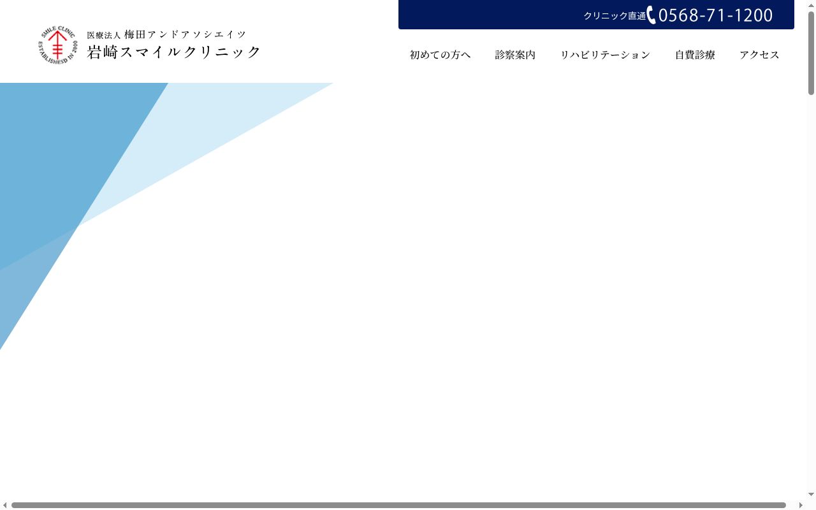Open the 初めての方へ menu item
Image resolution: width=816 pixels, height=510 pixels.
pos(440,55)
